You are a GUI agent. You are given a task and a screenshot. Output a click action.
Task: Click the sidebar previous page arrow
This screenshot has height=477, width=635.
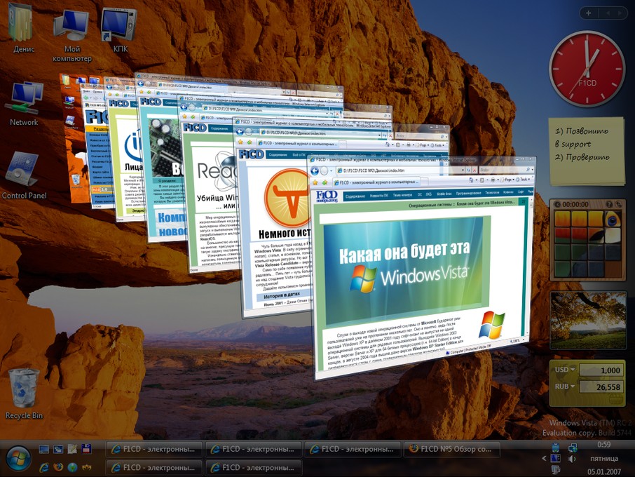(608, 13)
